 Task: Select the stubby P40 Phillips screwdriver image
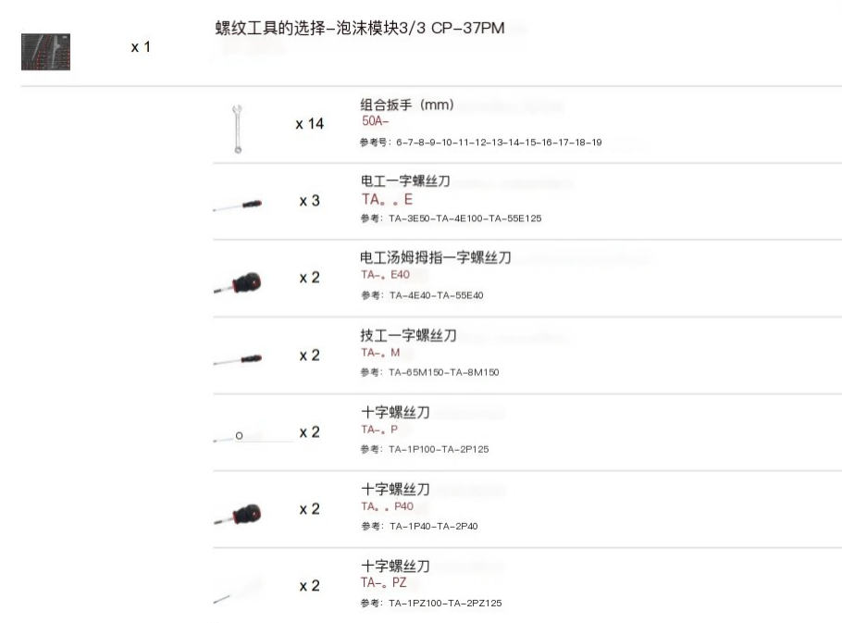238,514
